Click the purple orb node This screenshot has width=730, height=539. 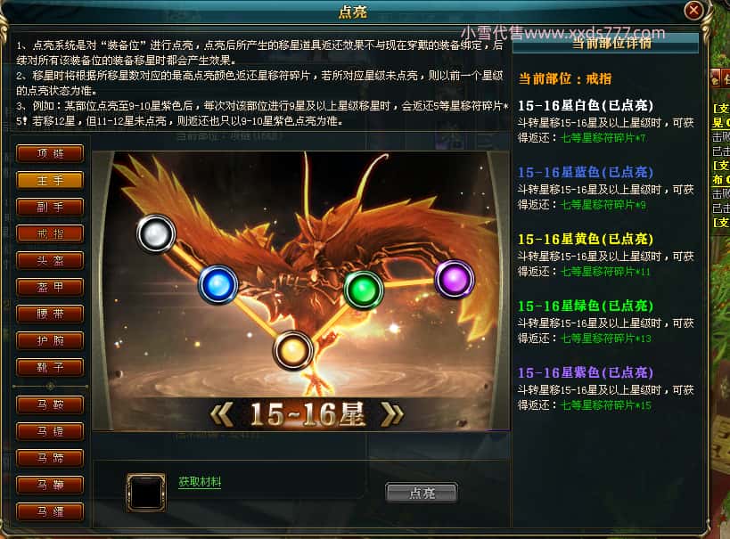pyautogui.click(x=455, y=279)
